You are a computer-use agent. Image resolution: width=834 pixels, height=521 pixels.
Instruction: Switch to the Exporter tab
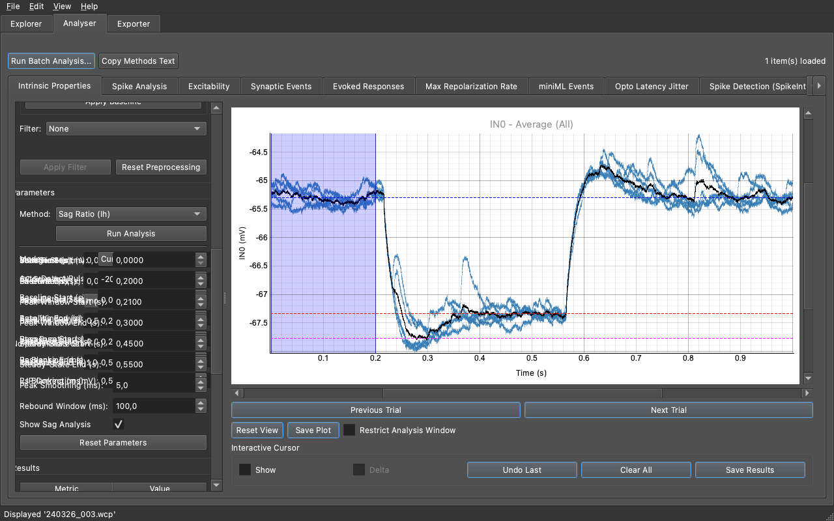(134, 24)
